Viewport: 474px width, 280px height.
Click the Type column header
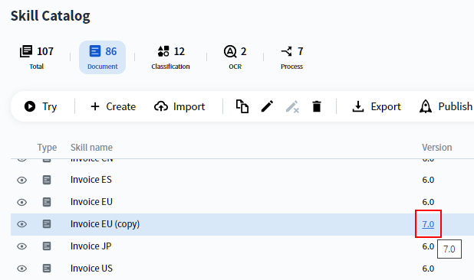click(47, 148)
